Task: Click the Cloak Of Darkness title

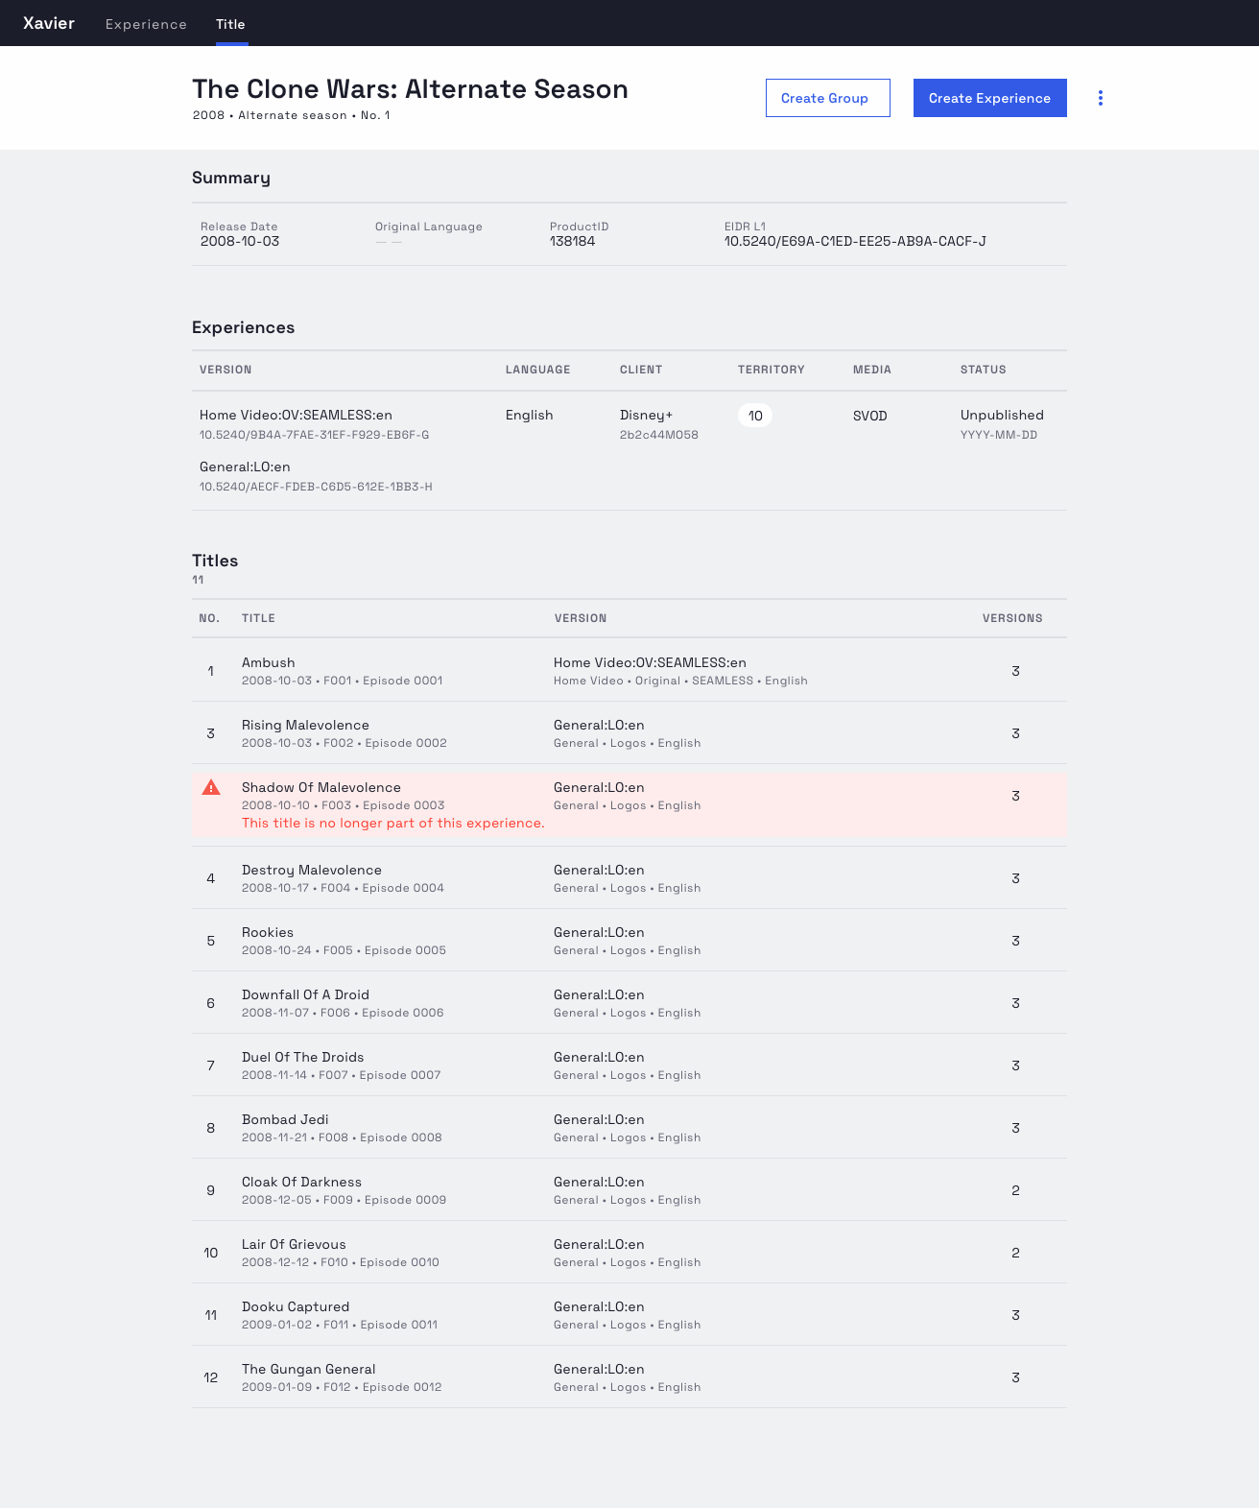Action: click(x=301, y=1183)
